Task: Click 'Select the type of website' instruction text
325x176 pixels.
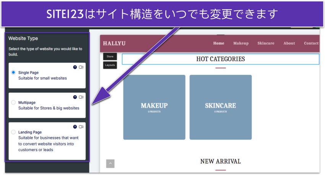Action: [x=45, y=52]
